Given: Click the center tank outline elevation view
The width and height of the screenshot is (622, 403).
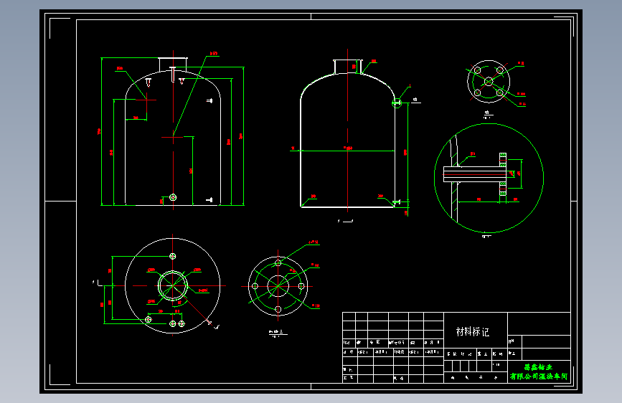Looking at the screenshot, I should click(348, 133).
